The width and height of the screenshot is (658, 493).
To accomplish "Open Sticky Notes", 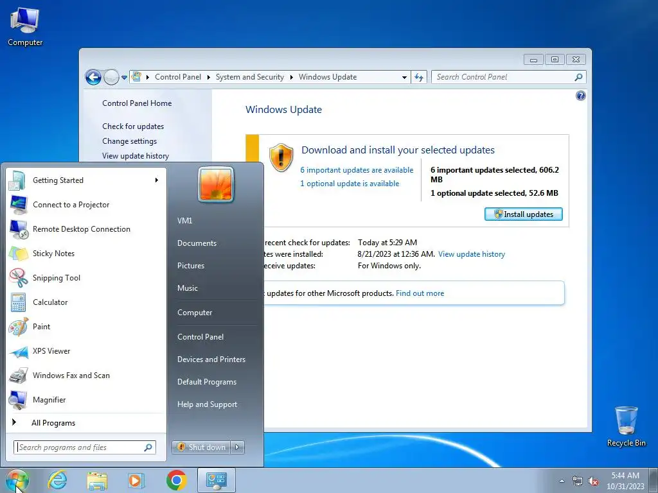I will pos(85,253).
